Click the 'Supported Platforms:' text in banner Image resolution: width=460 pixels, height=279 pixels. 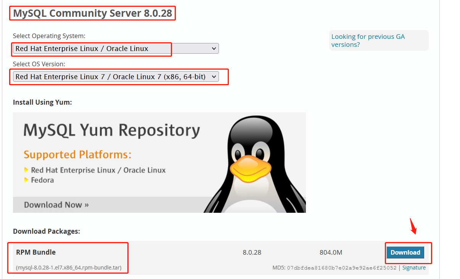(x=77, y=155)
